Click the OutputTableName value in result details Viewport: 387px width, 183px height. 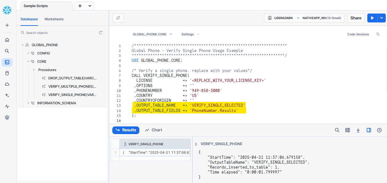pyautogui.click(x=280, y=162)
